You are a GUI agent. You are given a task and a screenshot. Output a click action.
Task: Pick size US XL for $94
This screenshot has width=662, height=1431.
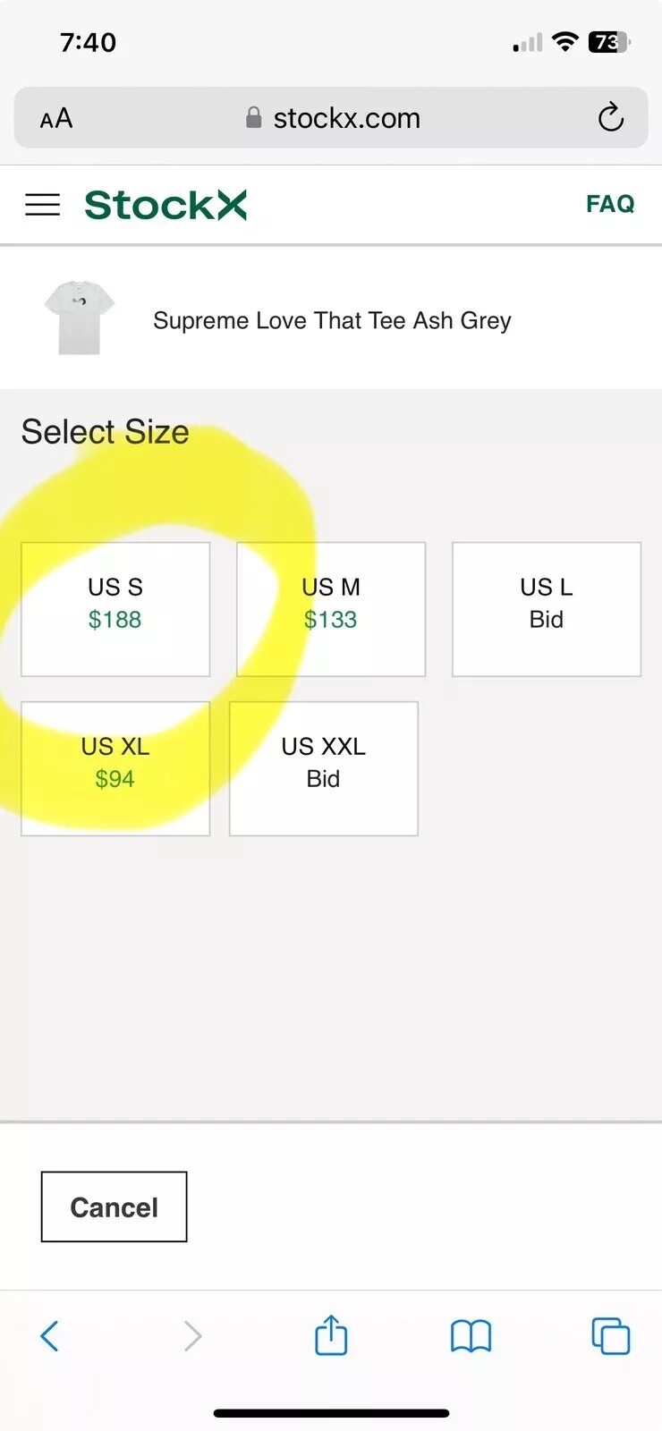(x=115, y=768)
